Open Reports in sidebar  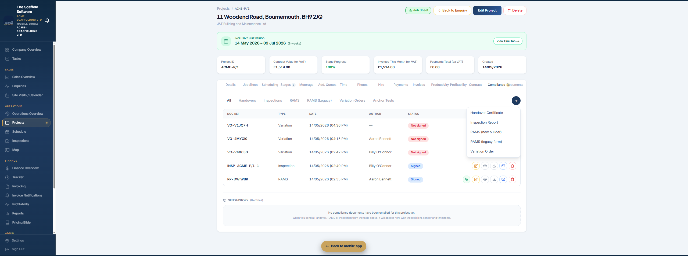[x=26, y=213]
